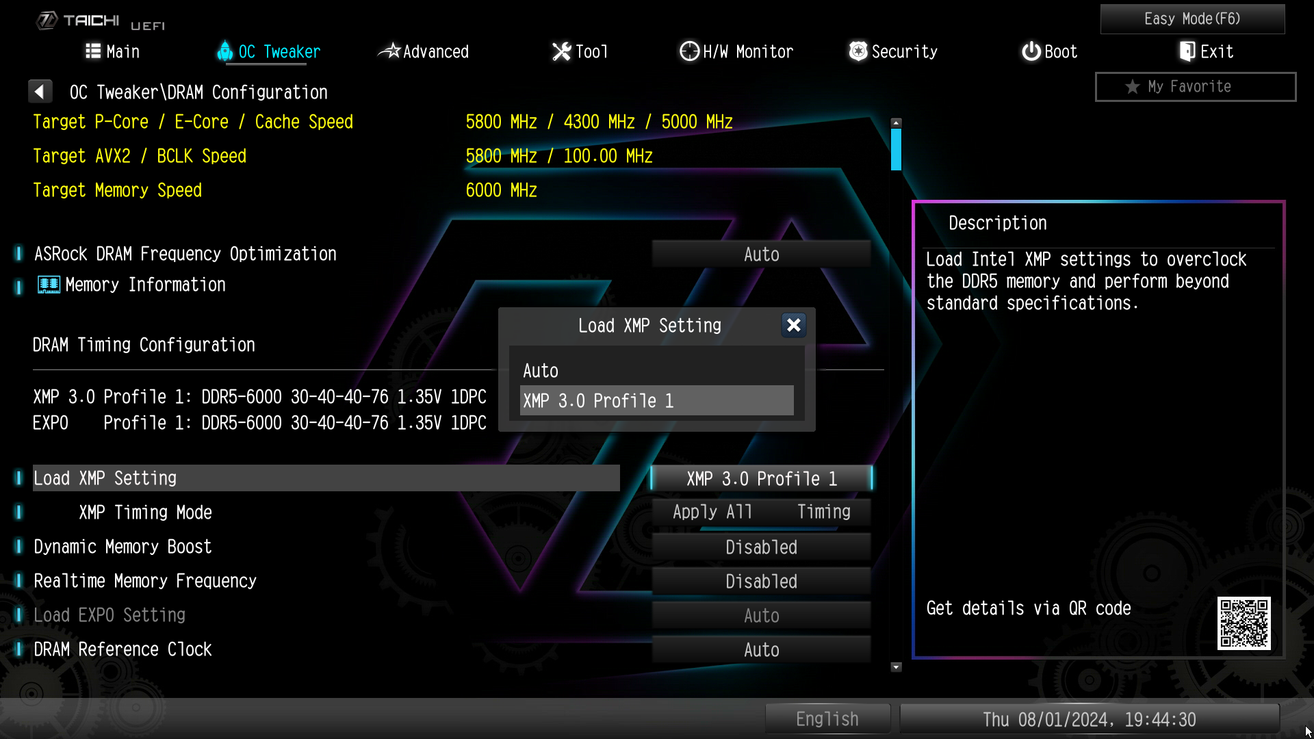
Task: Open the Exit tab
Action: click(1207, 51)
